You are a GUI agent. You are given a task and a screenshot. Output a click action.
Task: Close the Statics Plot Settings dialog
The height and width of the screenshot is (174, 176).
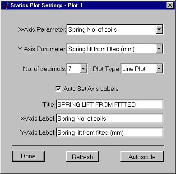click(170, 5)
